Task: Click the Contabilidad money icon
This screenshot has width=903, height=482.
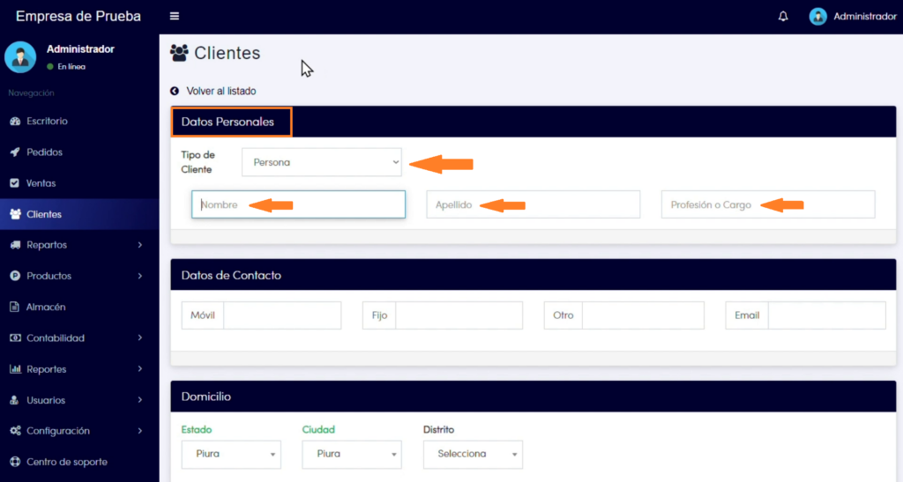Action: tap(15, 338)
